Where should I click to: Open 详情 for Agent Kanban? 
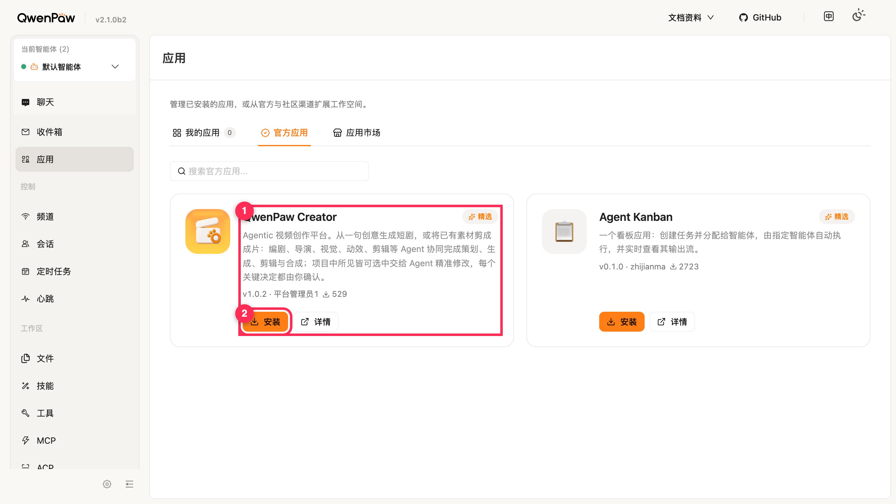click(x=672, y=322)
